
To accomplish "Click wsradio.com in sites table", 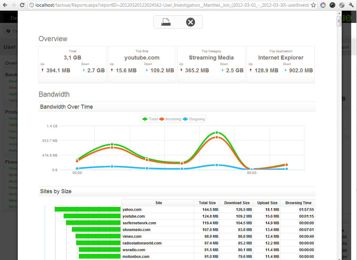I will tap(134, 250).
